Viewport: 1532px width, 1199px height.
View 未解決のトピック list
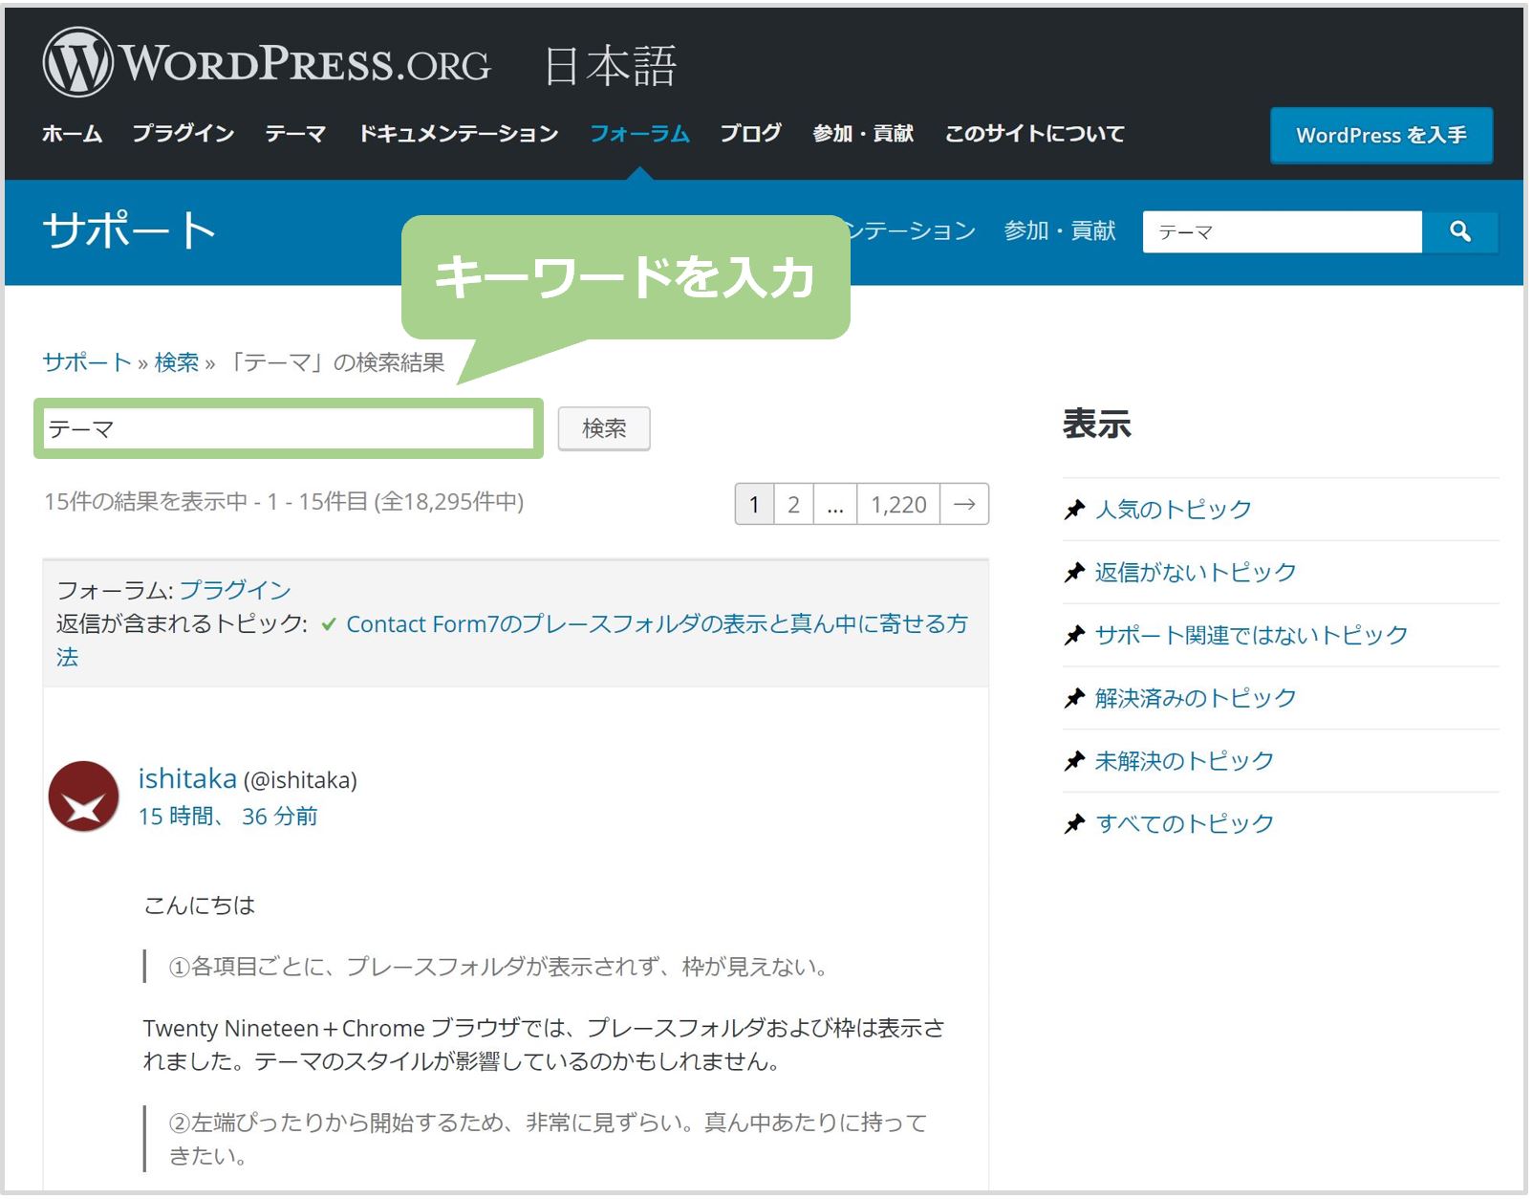point(1184,761)
